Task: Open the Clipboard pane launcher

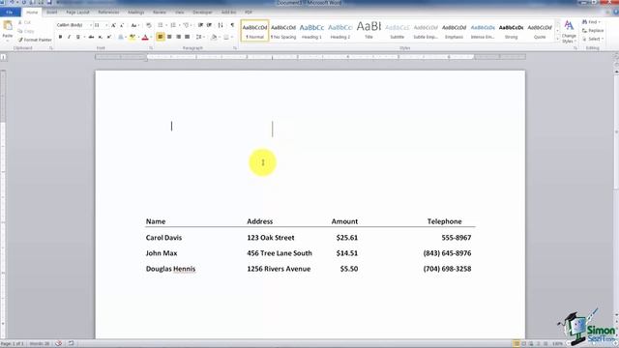Action: pyautogui.click(x=51, y=48)
